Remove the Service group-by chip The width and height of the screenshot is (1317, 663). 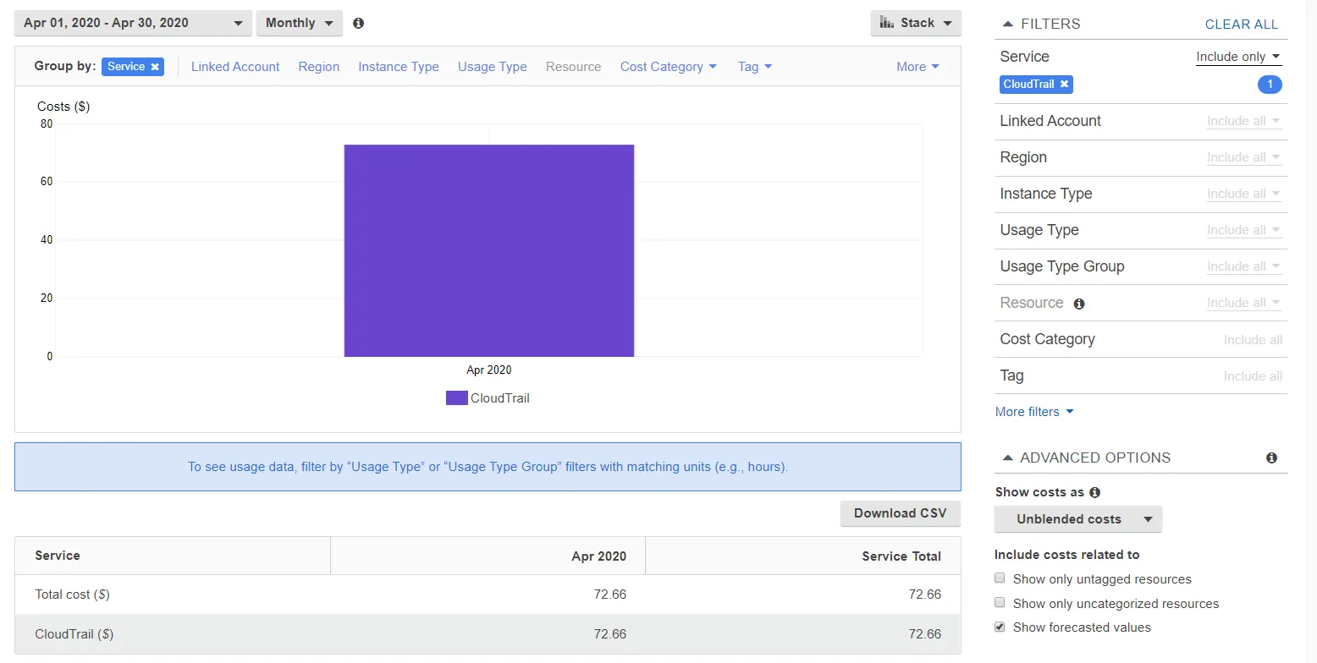coord(155,67)
